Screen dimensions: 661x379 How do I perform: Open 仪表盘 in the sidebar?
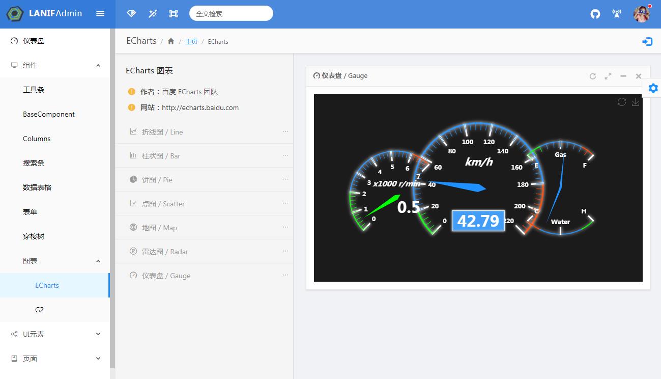coord(54,41)
